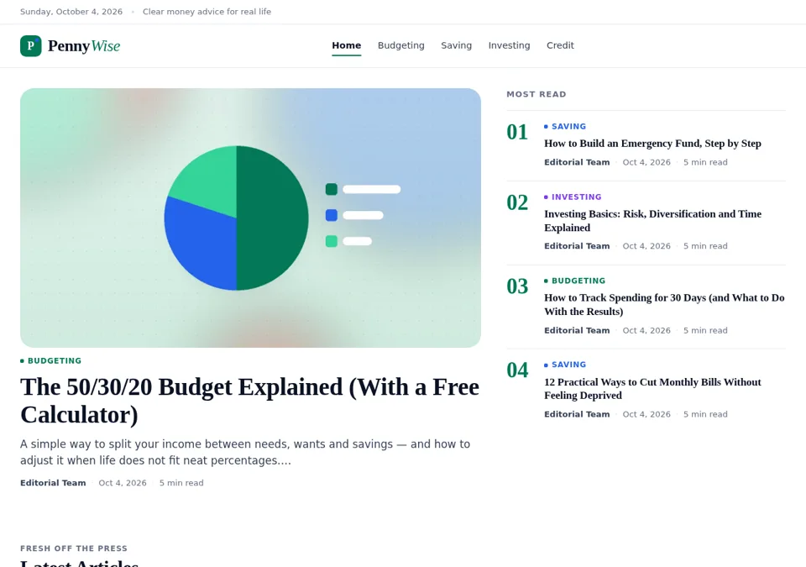Viewport: 806px width, 567px height.
Task: Click rank number 01 in Most Read
Action: (x=517, y=132)
